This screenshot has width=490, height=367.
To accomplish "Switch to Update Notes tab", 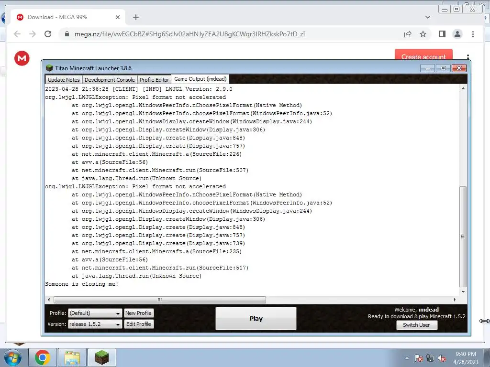I will coord(64,80).
